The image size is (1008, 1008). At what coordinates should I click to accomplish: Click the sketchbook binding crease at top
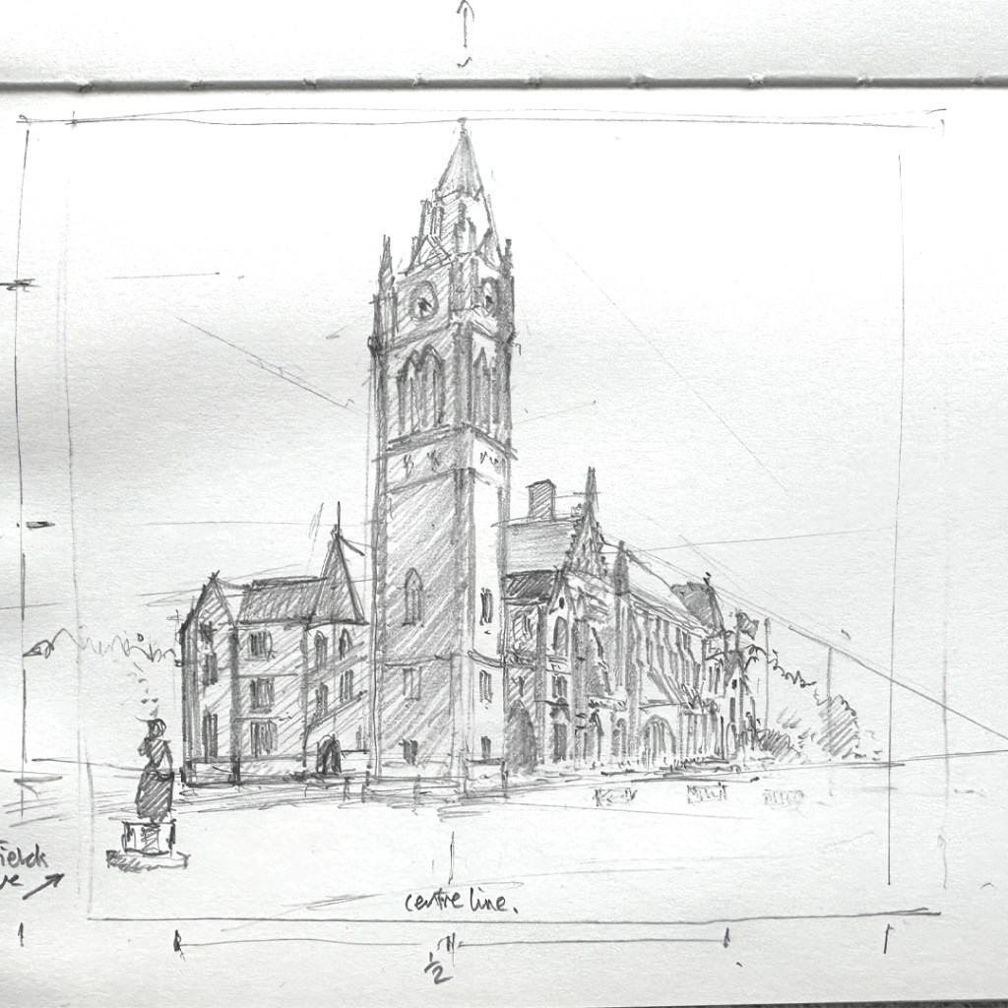pyautogui.click(x=504, y=84)
